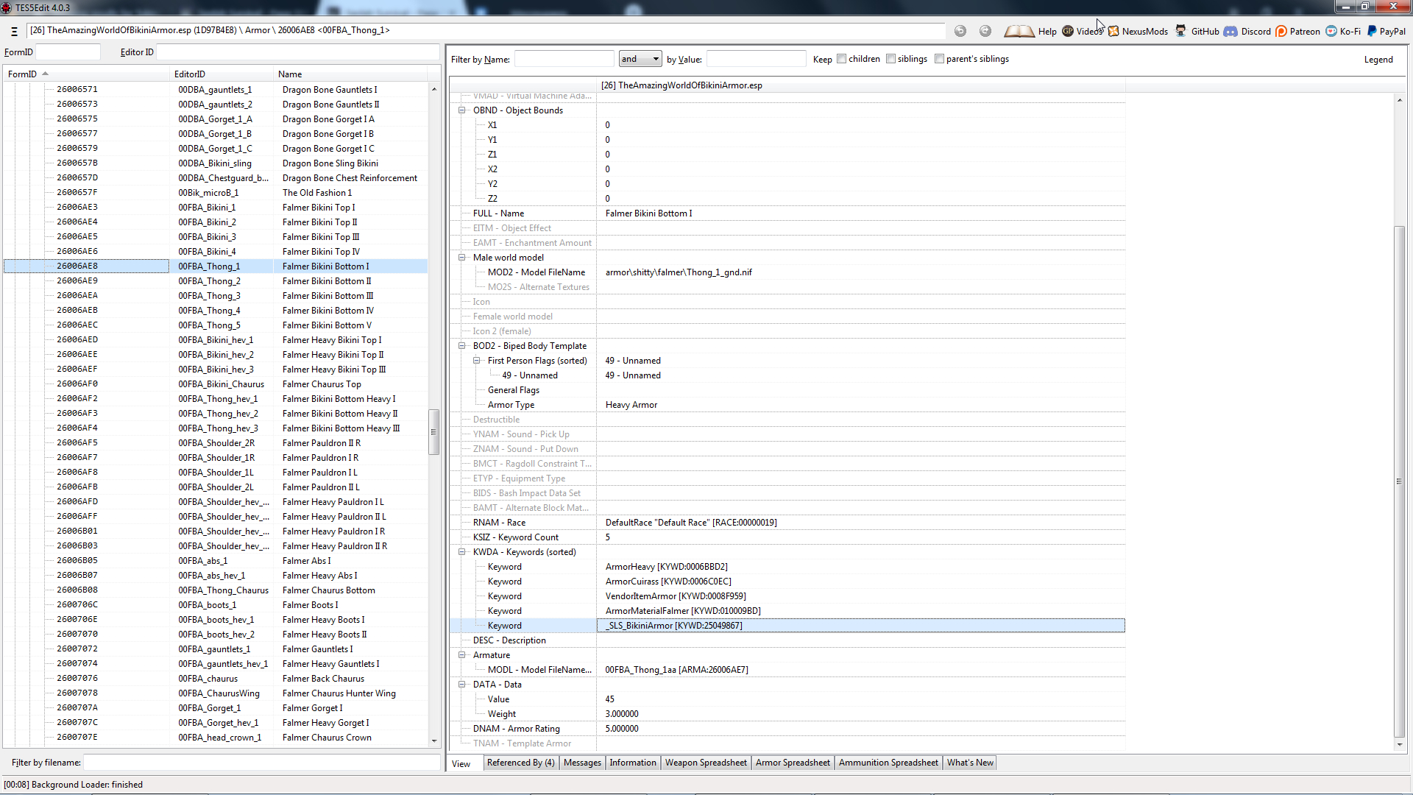This screenshot has width=1413, height=795.
Task: Focus the Filter by filename field
Action: point(262,763)
